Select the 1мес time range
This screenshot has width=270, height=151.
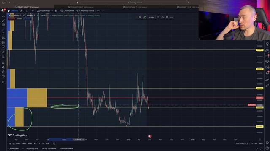tap(18, 143)
